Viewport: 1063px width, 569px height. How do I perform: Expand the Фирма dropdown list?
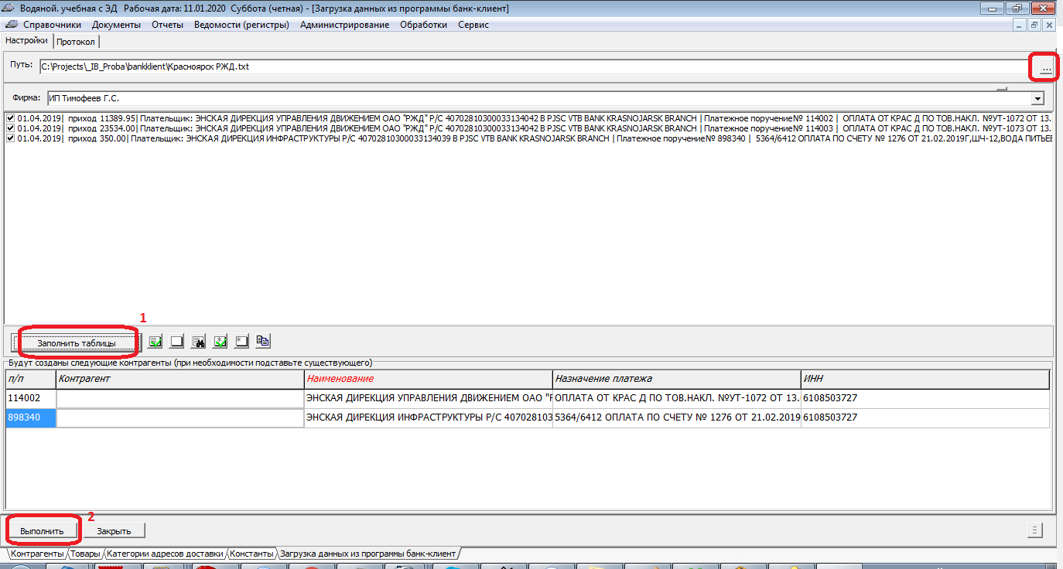pyautogui.click(x=1037, y=99)
